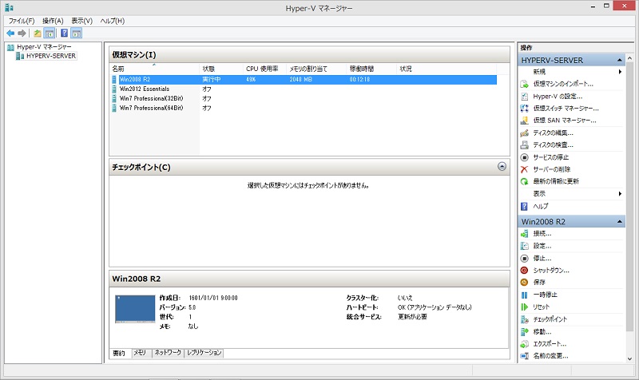Collapse the Win2008 R2 actions section
The image size is (639, 380).
[x=620, y=222]
